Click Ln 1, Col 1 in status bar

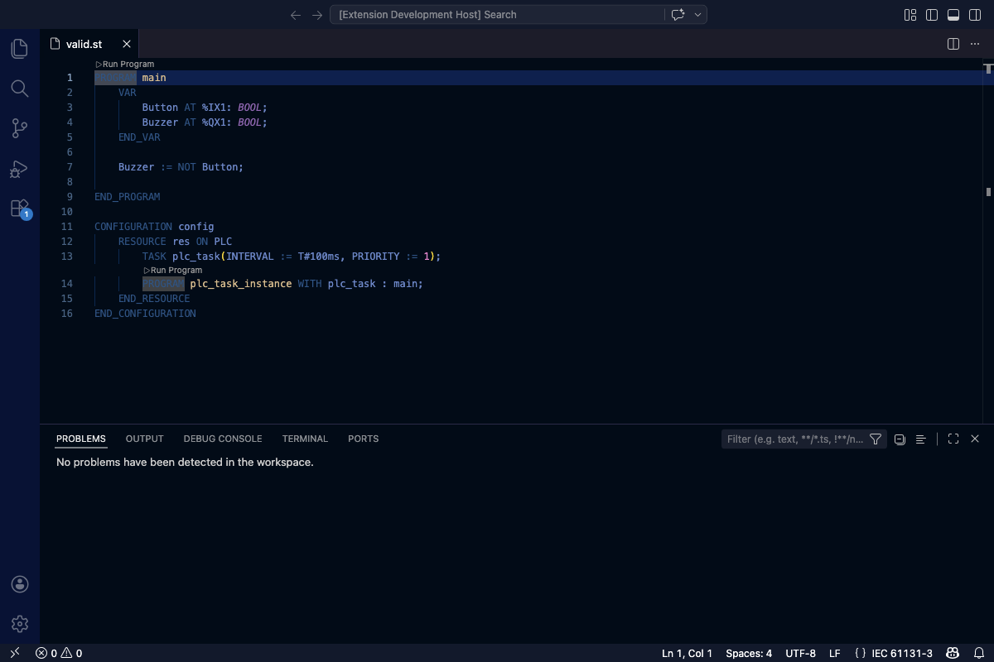(x=687, y=653)
